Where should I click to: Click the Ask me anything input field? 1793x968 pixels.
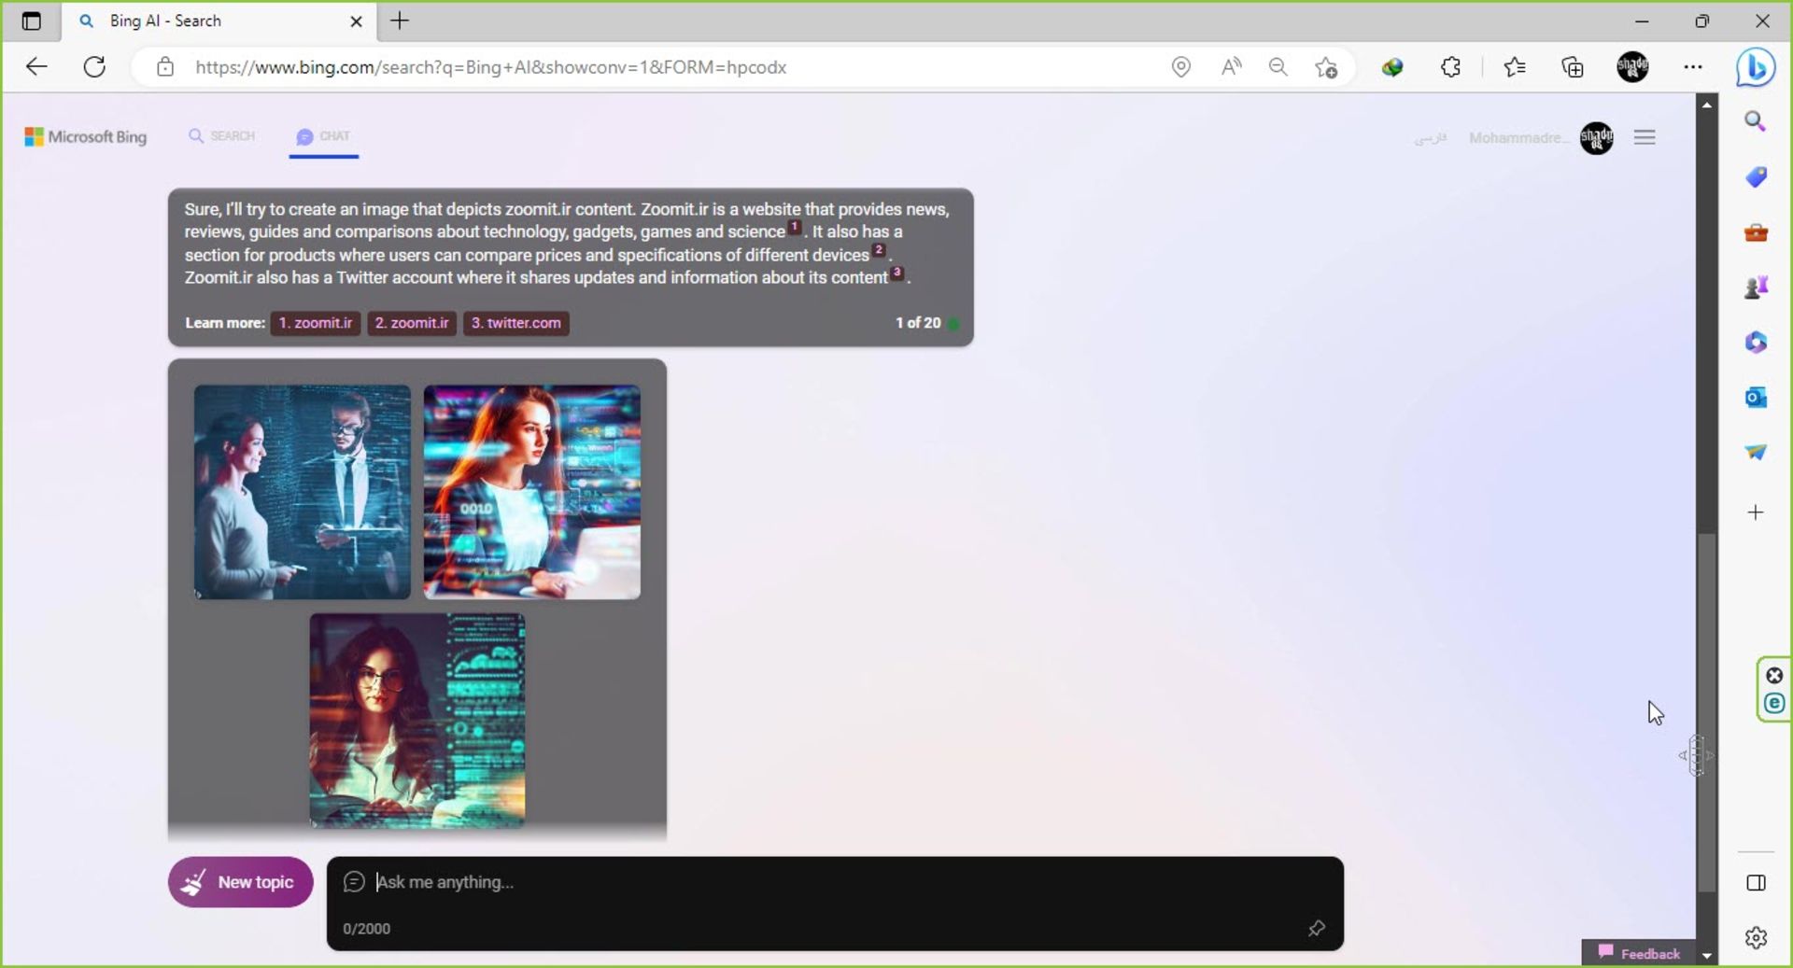coord(831,882)
